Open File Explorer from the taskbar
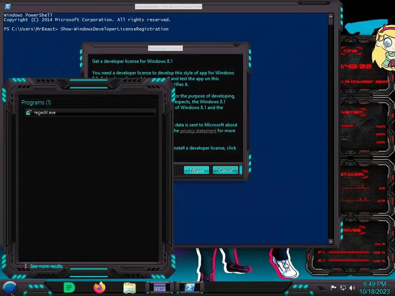Image resolution: width=395 pixels, height=296 pixels. (130, 288)
